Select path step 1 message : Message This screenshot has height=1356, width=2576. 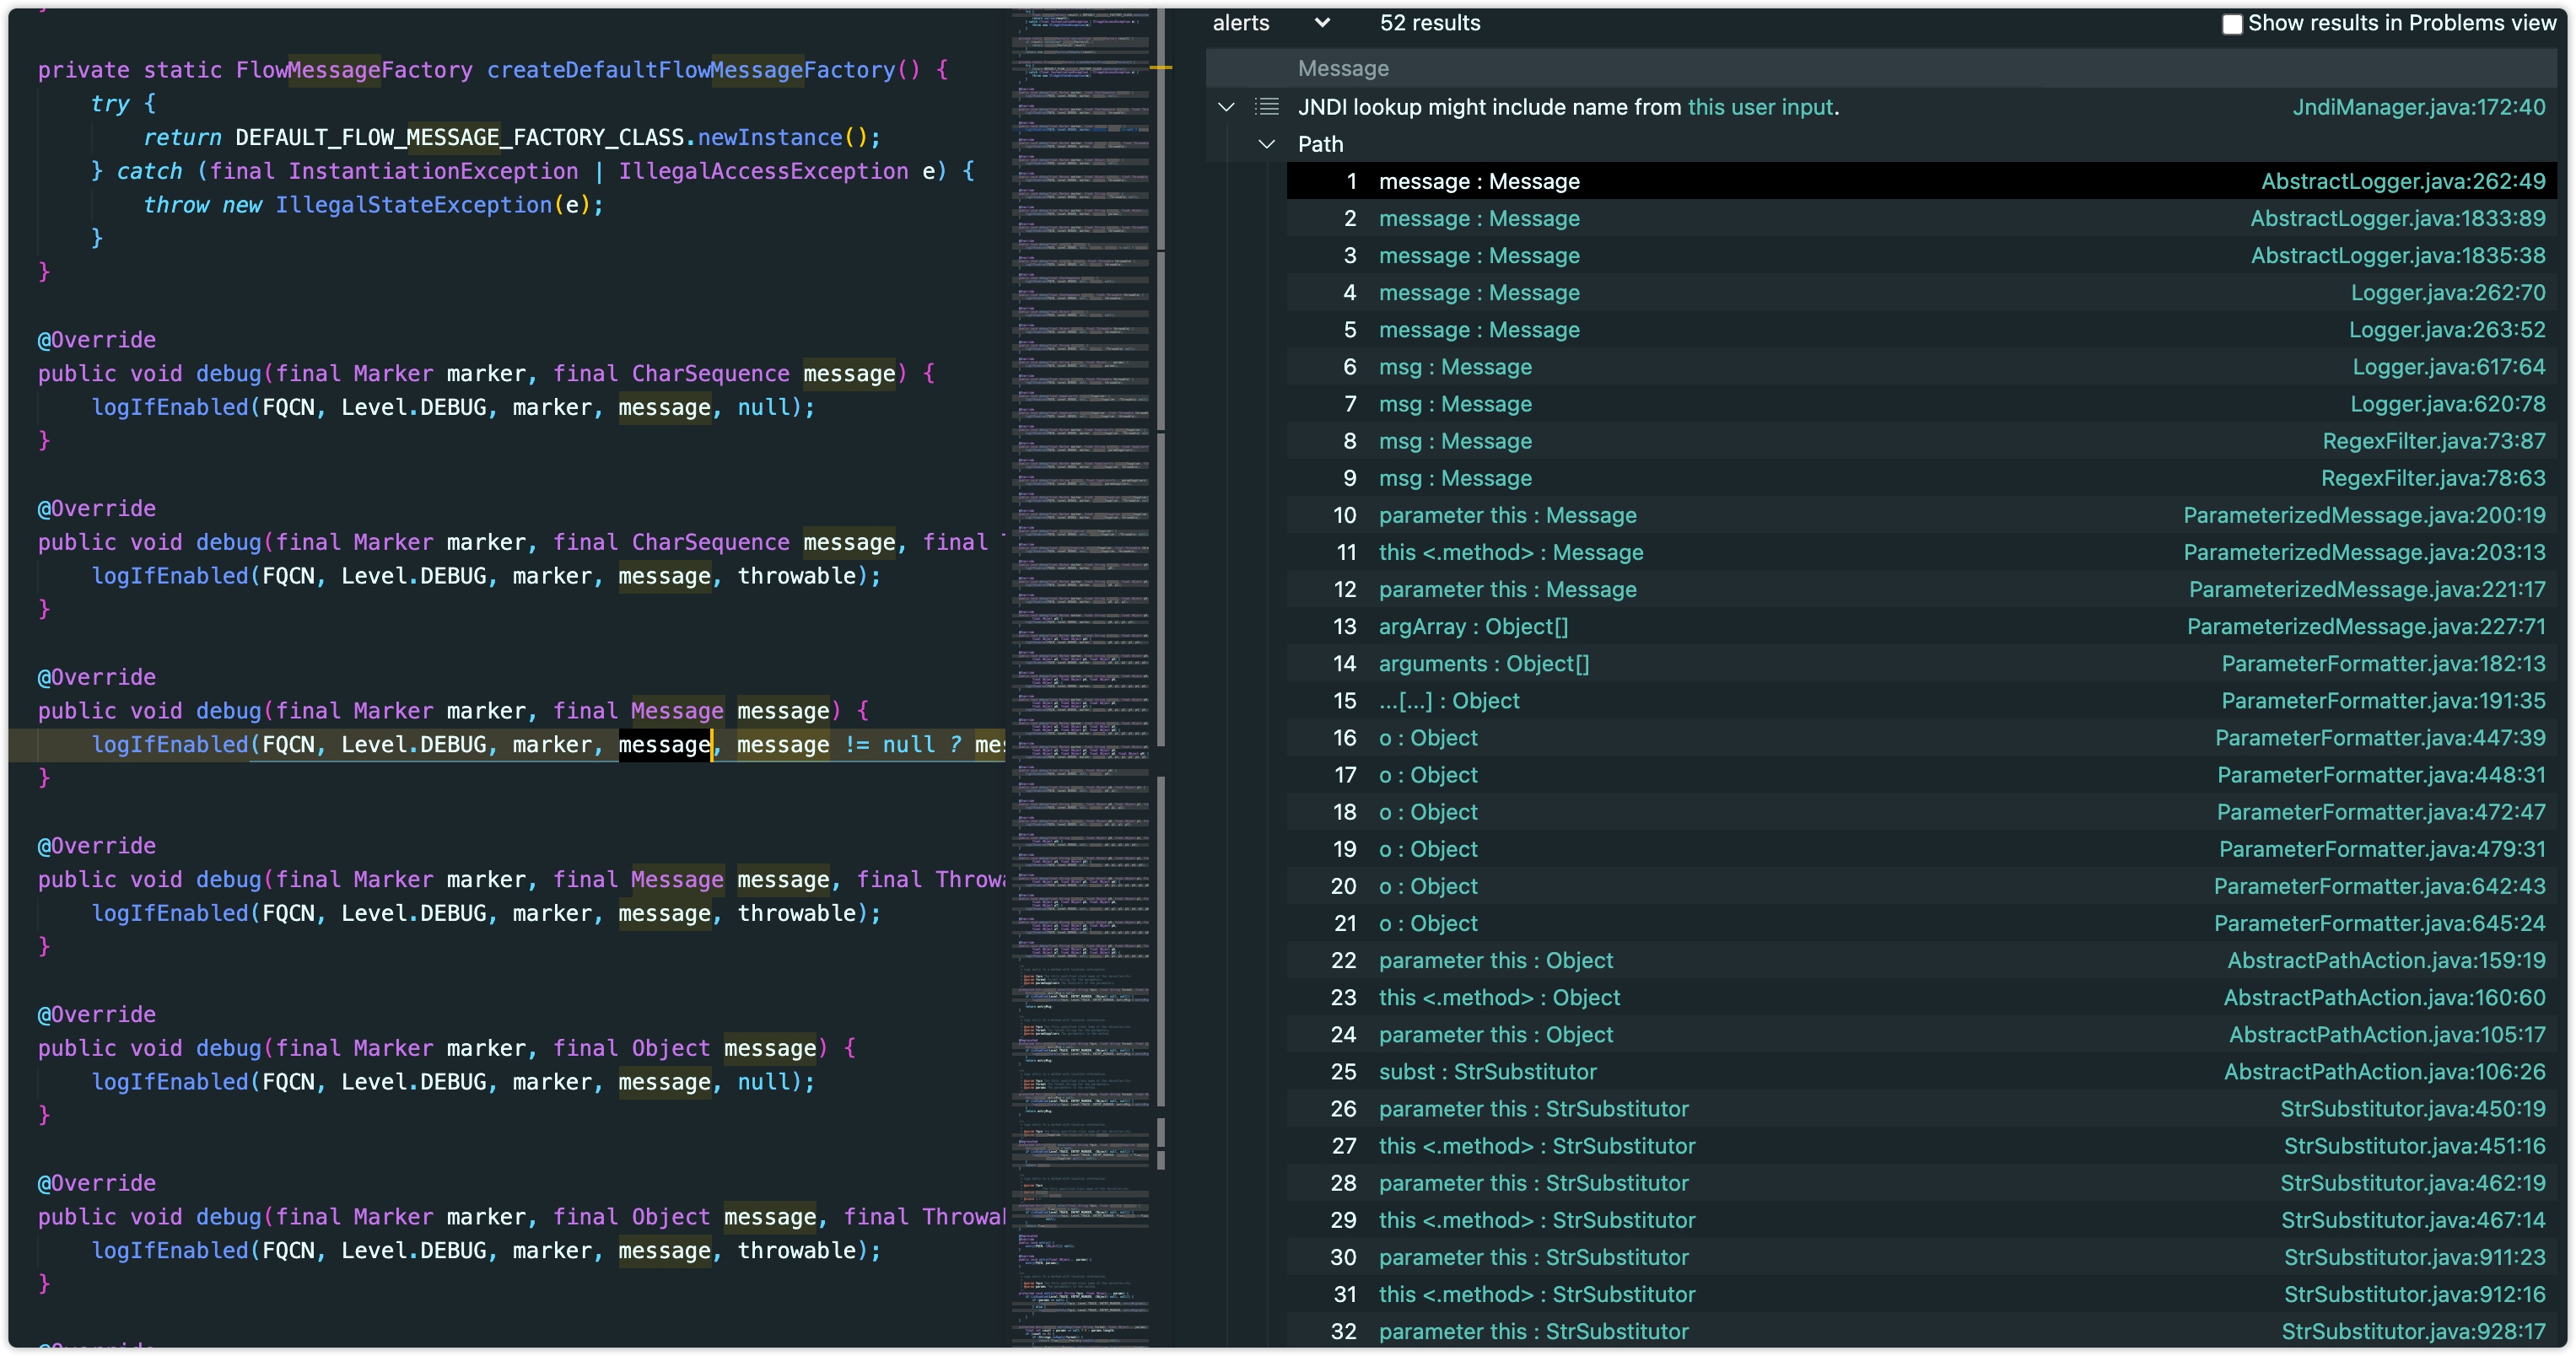pyautogui.click(x=1921, y=181)
